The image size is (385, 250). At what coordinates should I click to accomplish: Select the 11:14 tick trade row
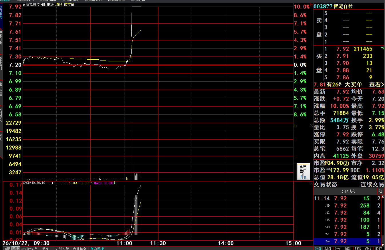[x=348, y=198]
